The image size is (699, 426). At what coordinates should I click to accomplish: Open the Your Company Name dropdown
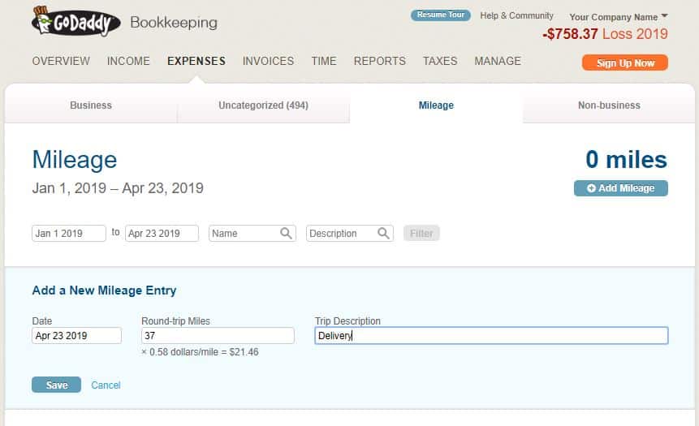coord(619,17)
